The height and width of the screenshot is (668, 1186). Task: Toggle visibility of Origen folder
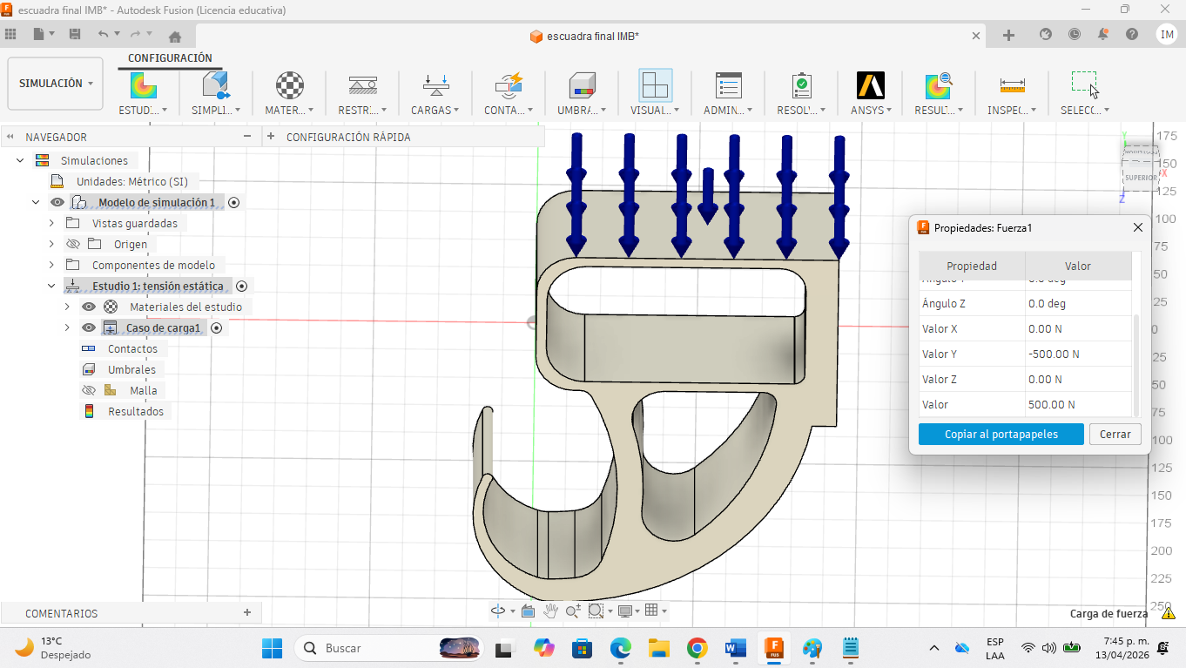pos(73,245)
